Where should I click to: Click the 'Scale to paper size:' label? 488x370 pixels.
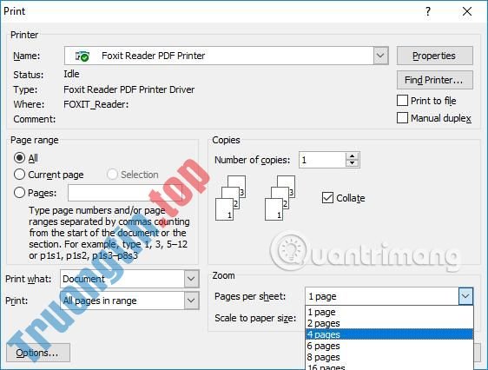coord(255,318)
